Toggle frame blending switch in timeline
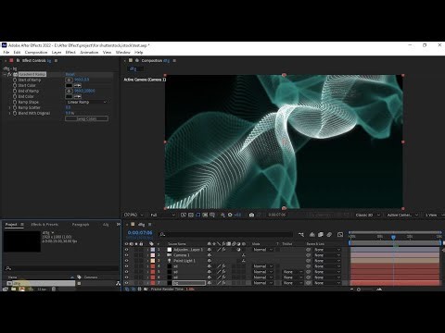Image resolution: width=445 pixels, height=333 pixels. 321,235
